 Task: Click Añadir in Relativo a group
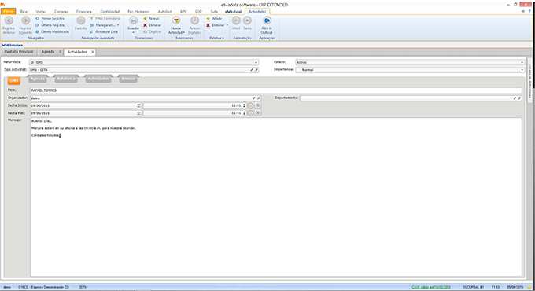(x=214, y=18)
